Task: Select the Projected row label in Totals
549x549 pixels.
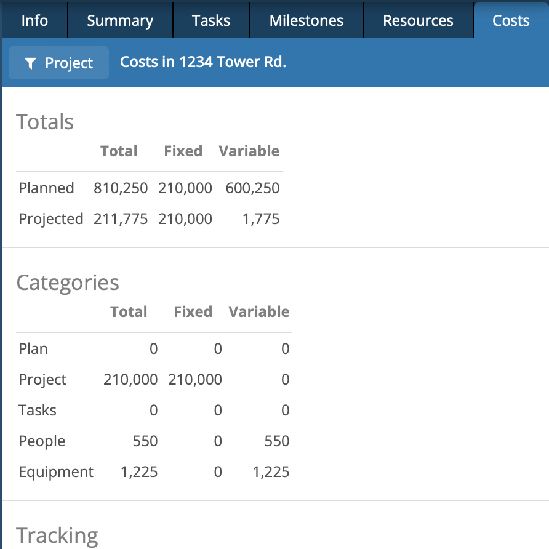Action: click(51, 218)
